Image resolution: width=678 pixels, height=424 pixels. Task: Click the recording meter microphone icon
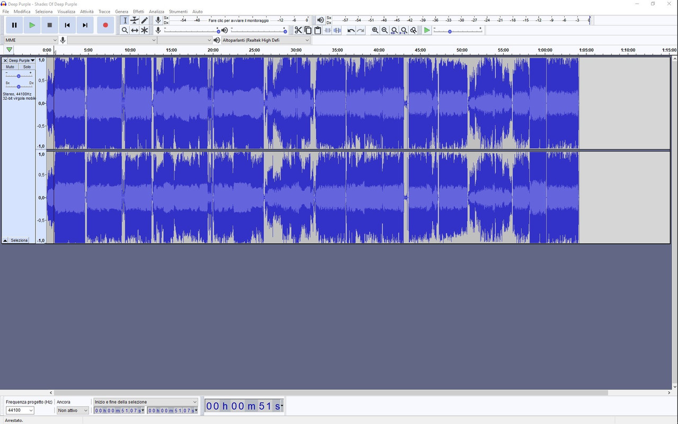(x=158, y=20)
